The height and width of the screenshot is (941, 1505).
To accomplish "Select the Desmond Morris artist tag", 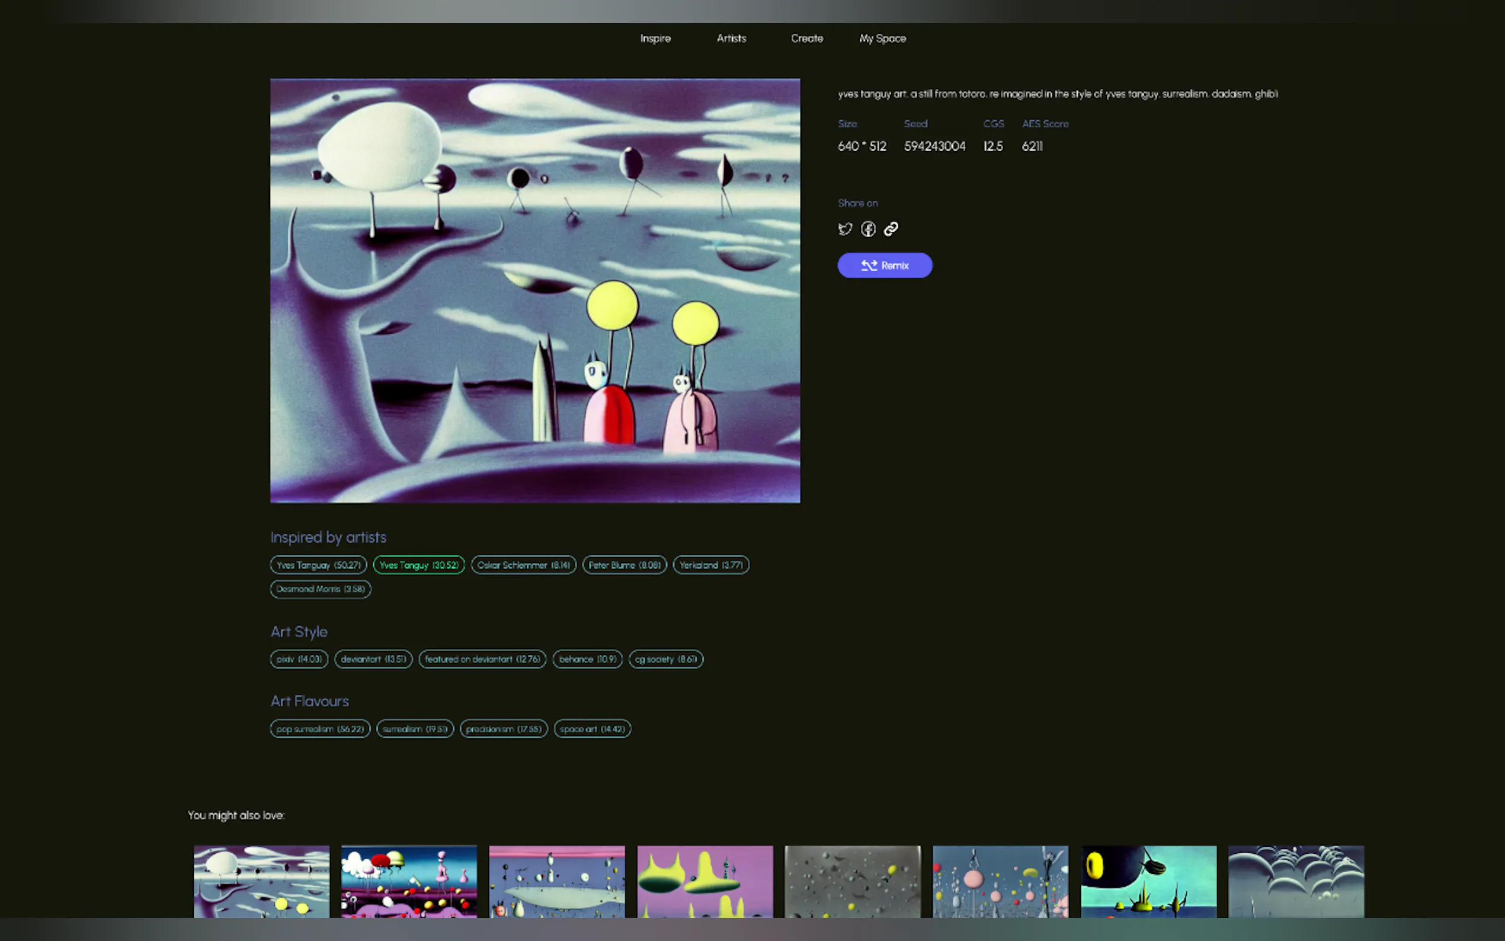I will tap(321, 589).
